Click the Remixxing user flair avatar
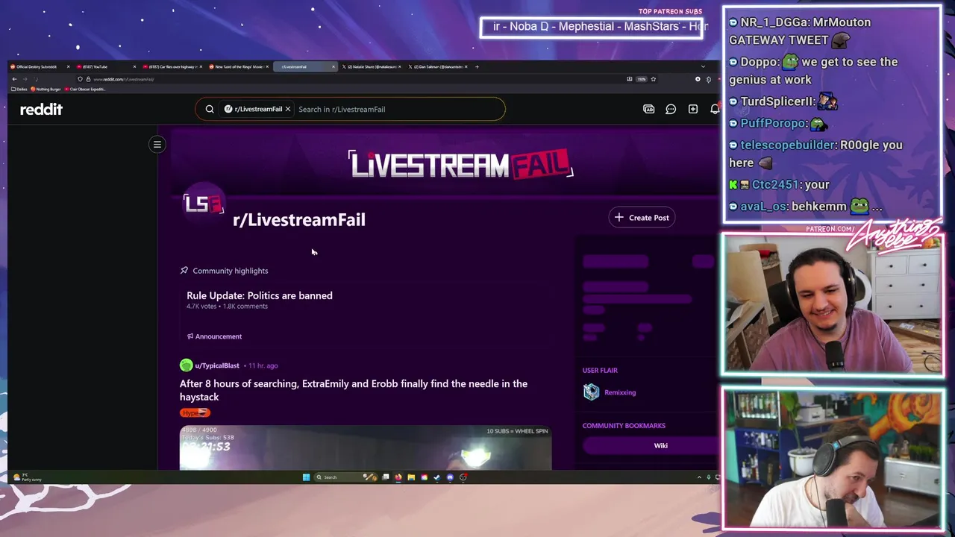The height and width of the screenshot is (537, 955). [591, 392]
